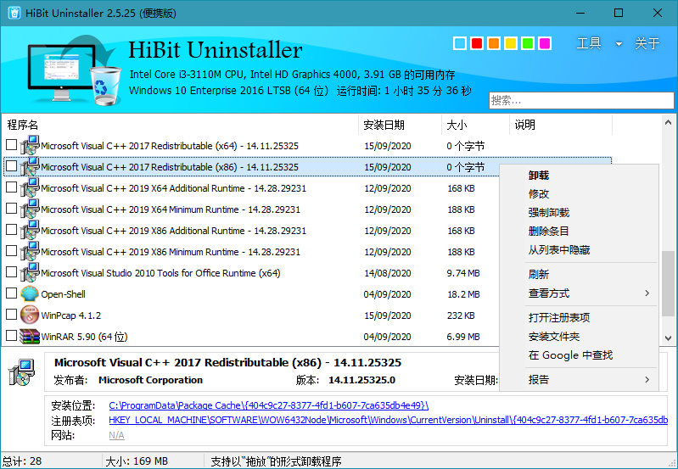Screen dimensions: 678x469
Task: Click the list scrollbar up arrow
Action: pos(668,123)
